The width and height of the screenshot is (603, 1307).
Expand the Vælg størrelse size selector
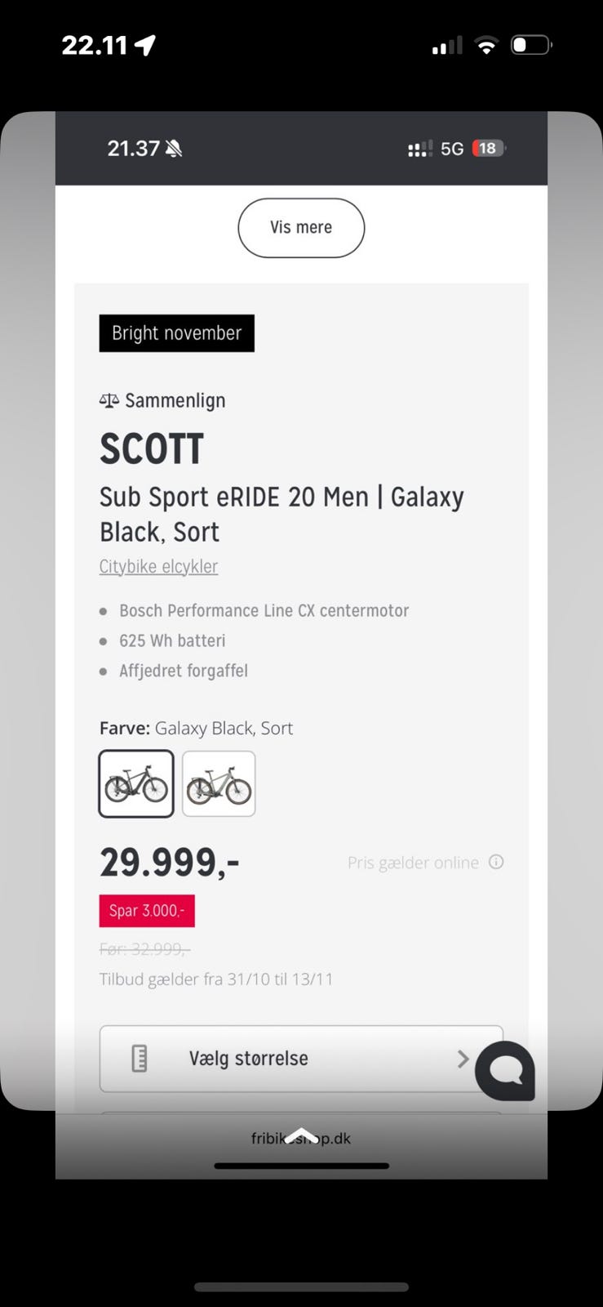click(x=300, y=1059)
